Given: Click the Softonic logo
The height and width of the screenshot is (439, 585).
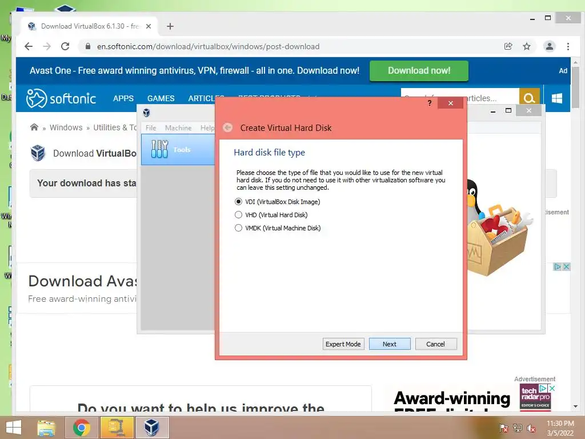Looking at the screenshot, I should point(61,98).
